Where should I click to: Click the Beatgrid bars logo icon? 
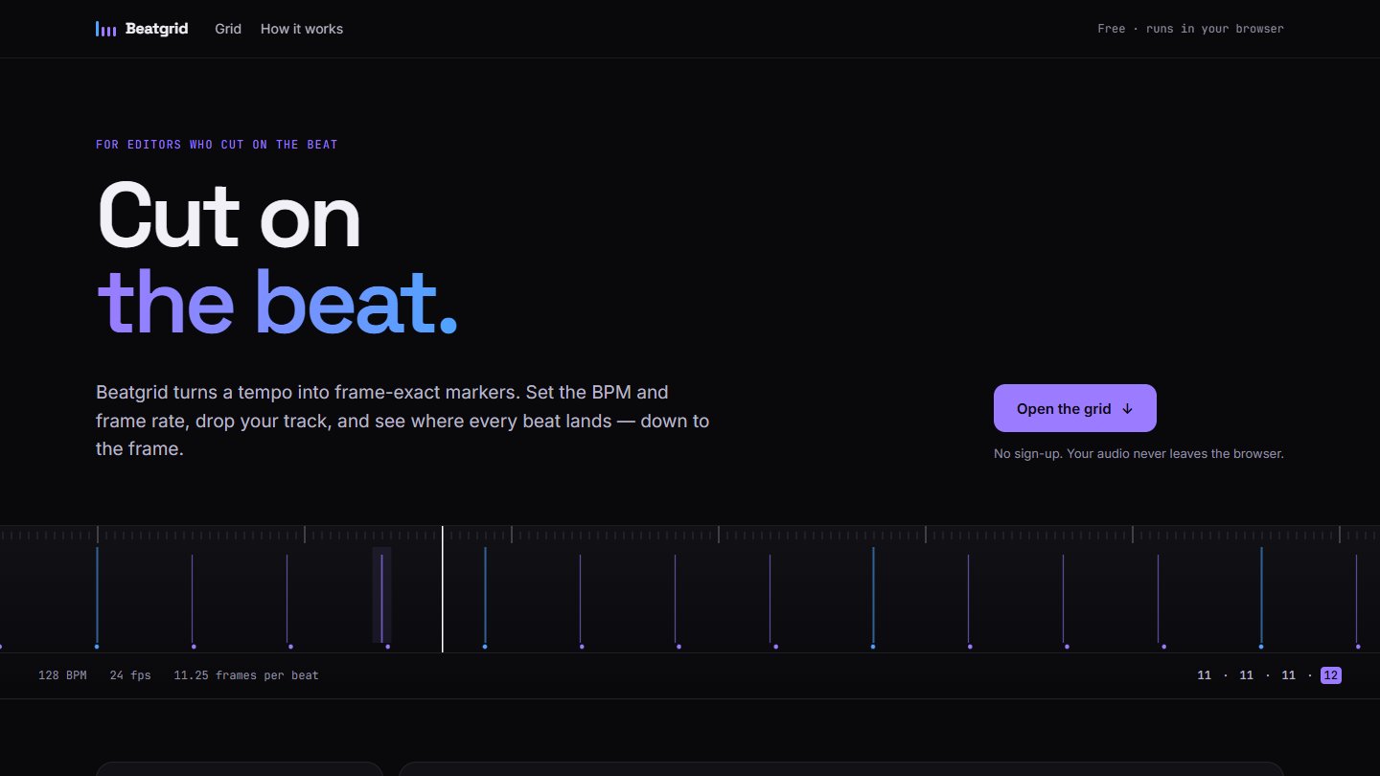click(x=105, y=29)
